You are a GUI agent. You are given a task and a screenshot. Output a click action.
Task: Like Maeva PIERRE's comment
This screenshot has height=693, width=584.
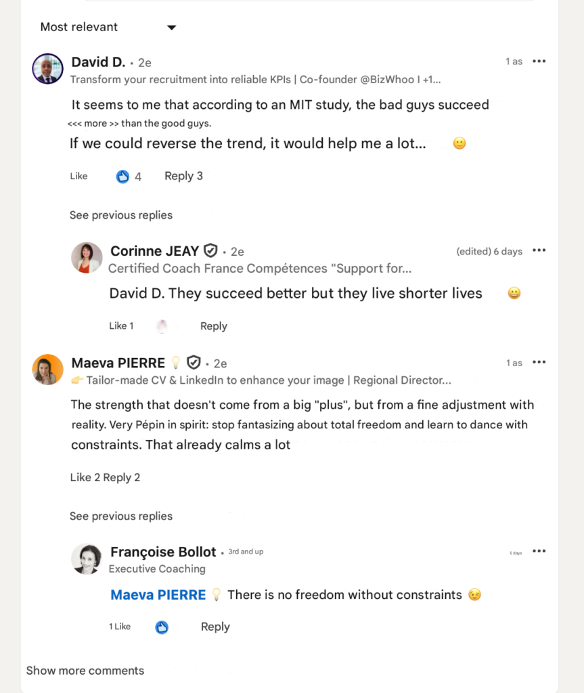[x=79, y=477]
